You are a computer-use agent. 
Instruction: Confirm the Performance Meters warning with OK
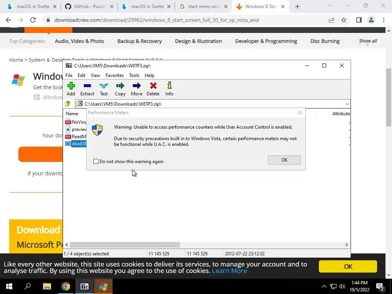tap(284, 160)
